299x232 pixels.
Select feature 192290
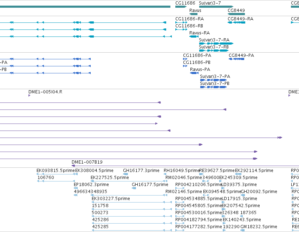click(x=231, y=227)
